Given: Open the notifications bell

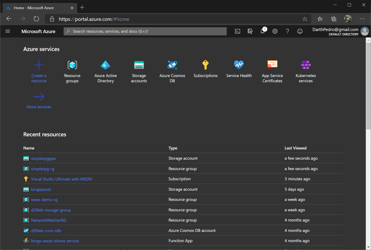Looking at the screenshot, I should tap(263, 31).
